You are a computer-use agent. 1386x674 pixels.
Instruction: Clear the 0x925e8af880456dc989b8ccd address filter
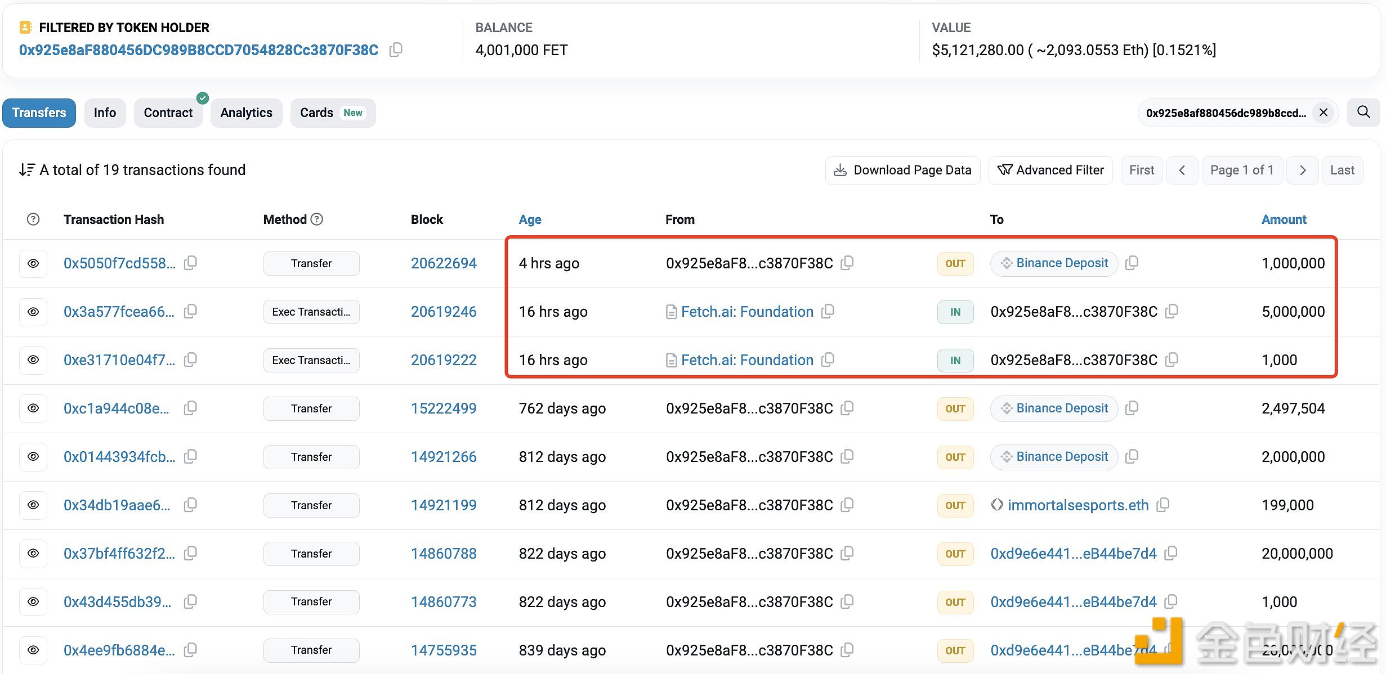[1324, 113]
